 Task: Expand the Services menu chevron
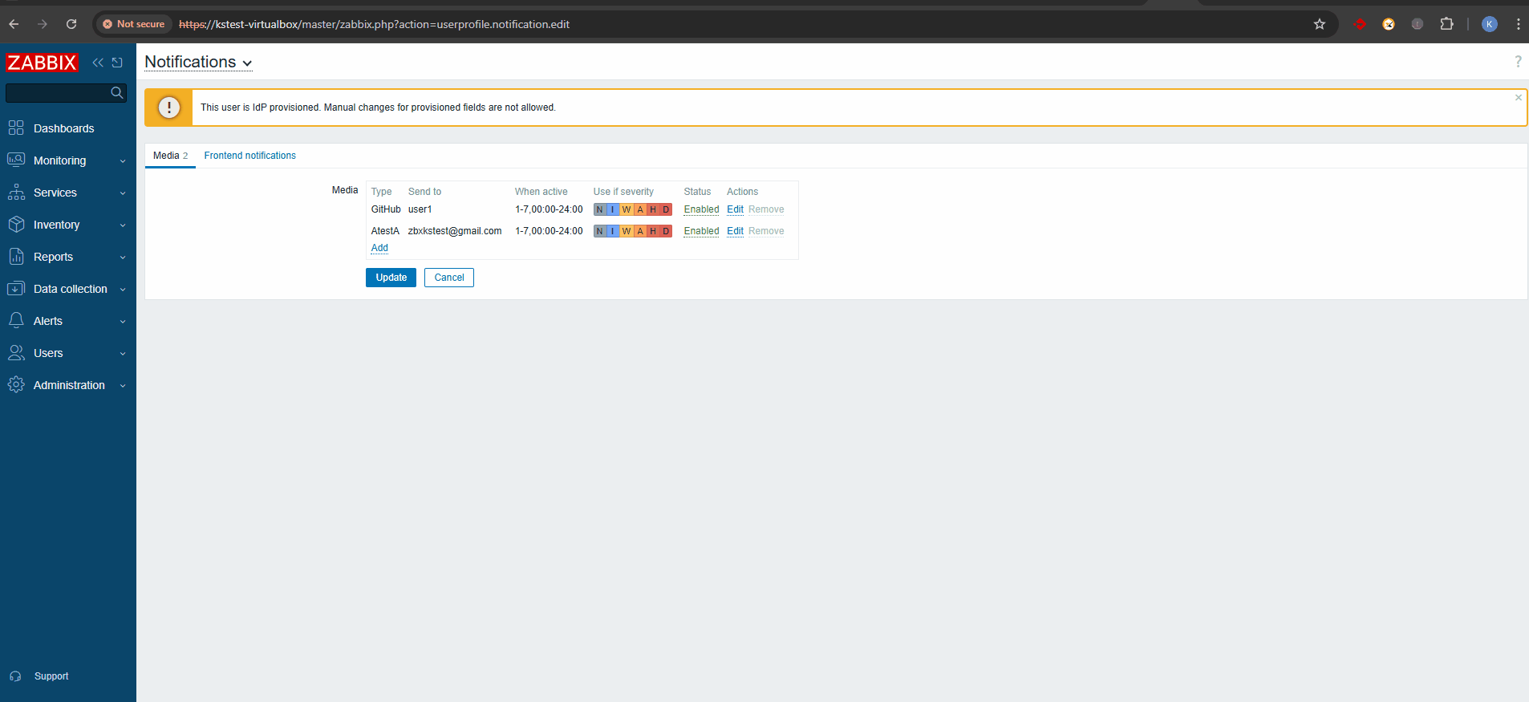tap(123, 193)
